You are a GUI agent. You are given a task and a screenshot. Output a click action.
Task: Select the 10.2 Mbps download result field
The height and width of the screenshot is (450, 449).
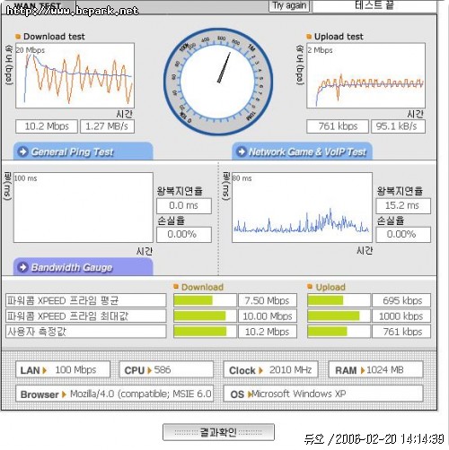47,126
